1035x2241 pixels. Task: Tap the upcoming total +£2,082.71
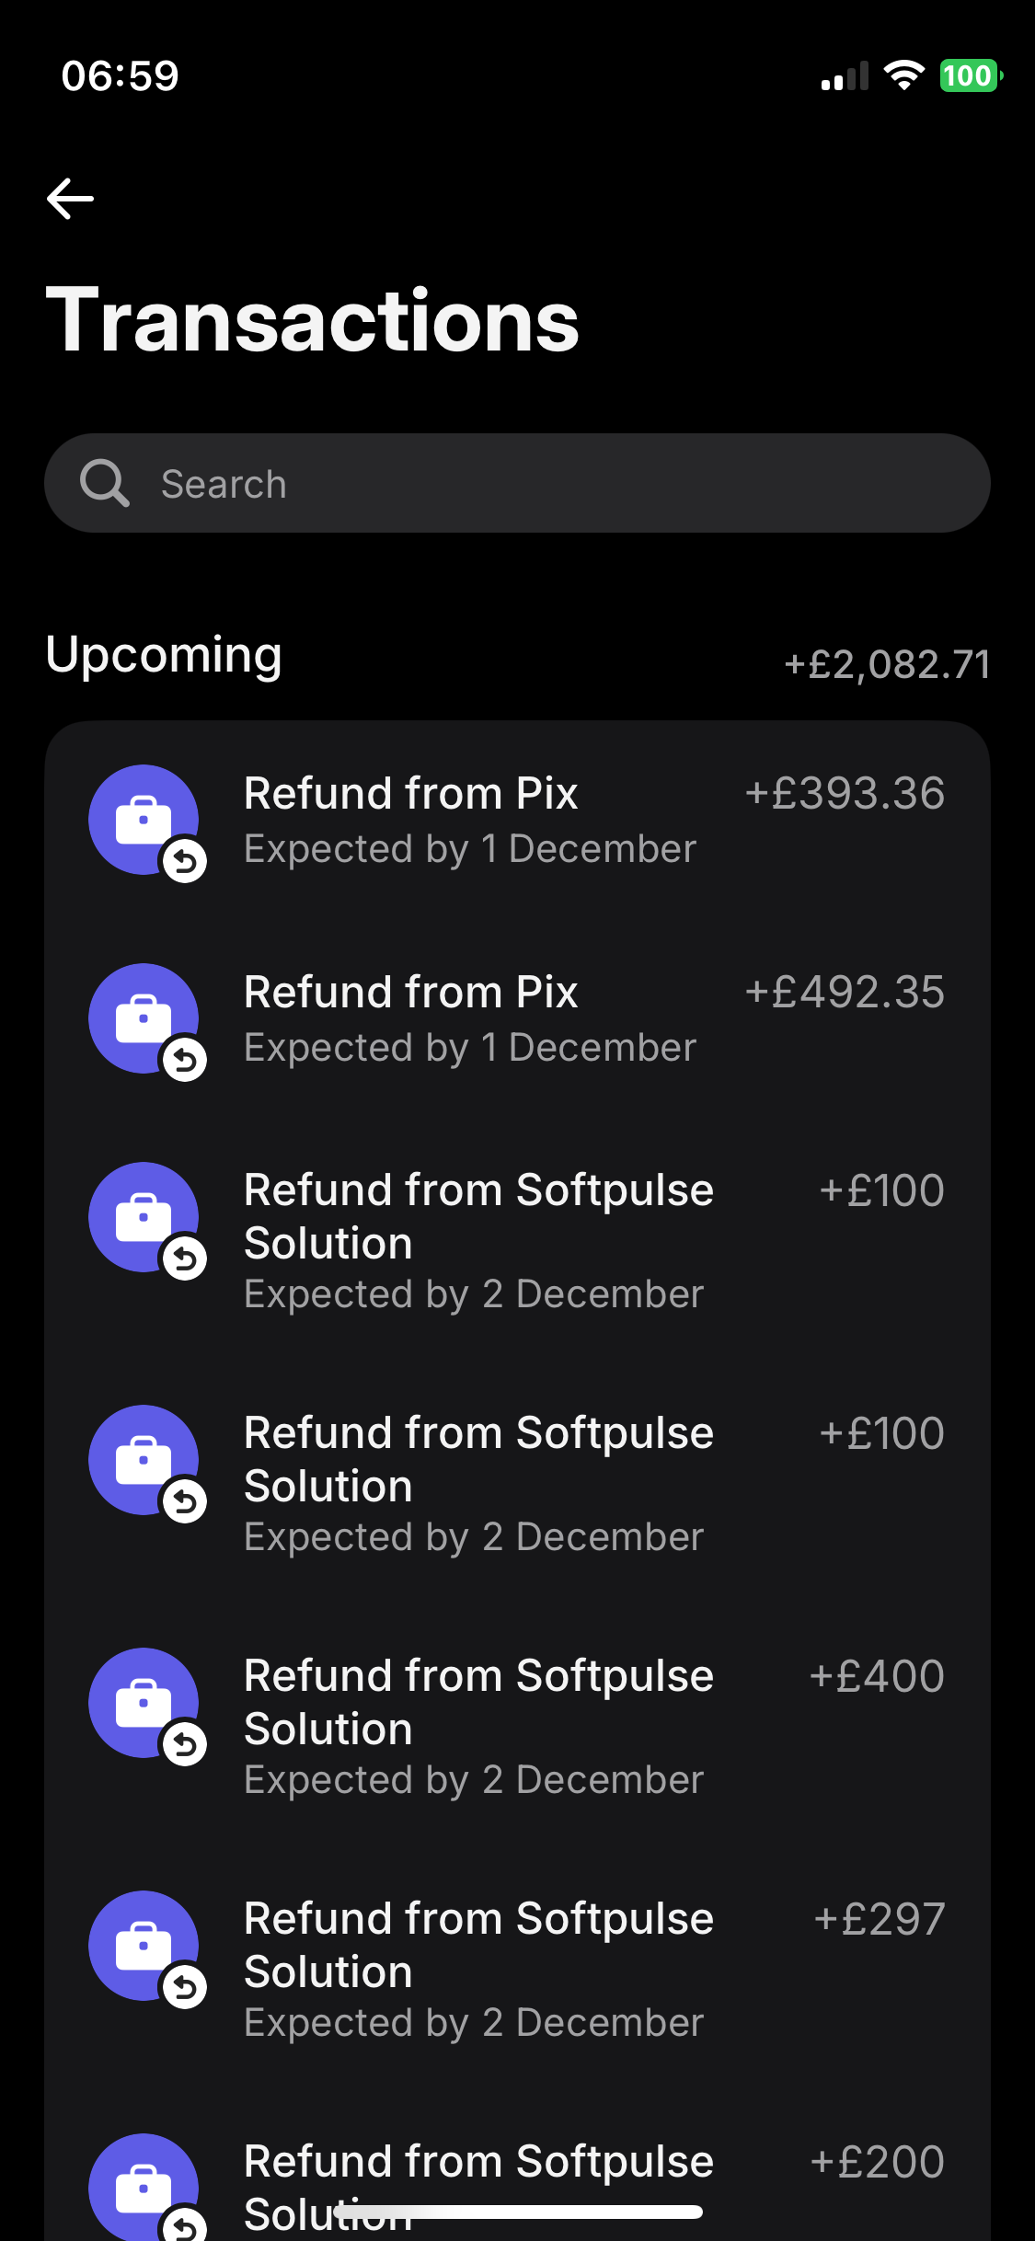(x=886, y=664)
